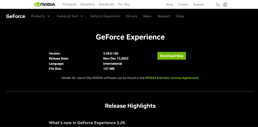Screen dimensions: 258x127
Task: Click the GeForce Experience page title
Action: [130, 37]
